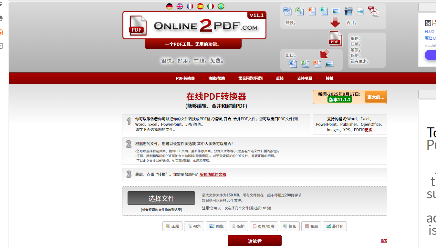Open the 压缩 compression options tab

tap(172, 226)
